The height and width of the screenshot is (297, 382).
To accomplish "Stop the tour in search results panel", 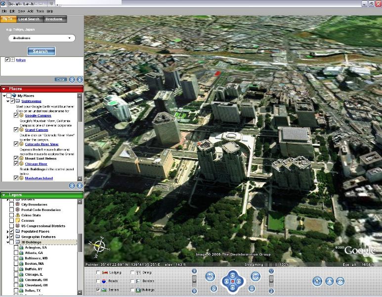I will point(80,80).
